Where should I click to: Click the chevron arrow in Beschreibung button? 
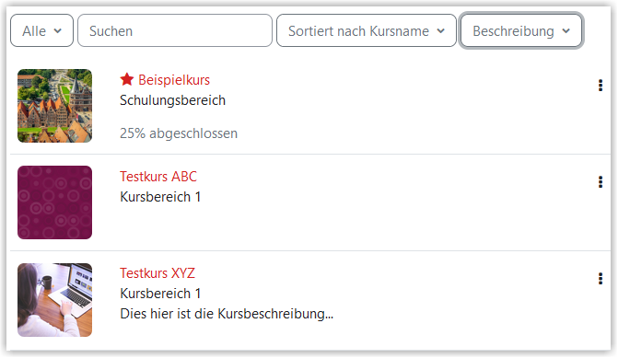tap(566, 30)
